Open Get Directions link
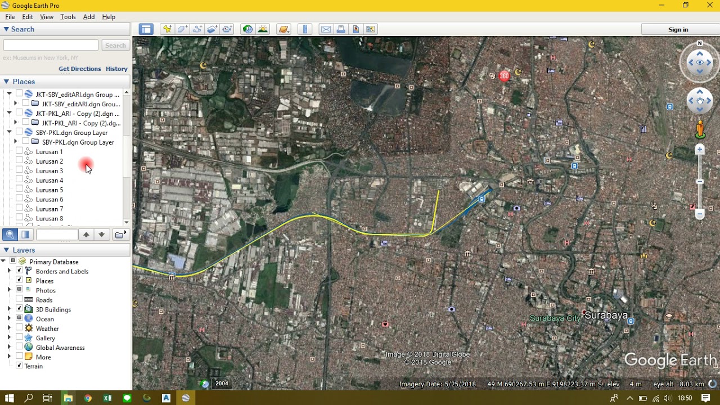The width and height of the screenshot is (720, 405). 80,69
